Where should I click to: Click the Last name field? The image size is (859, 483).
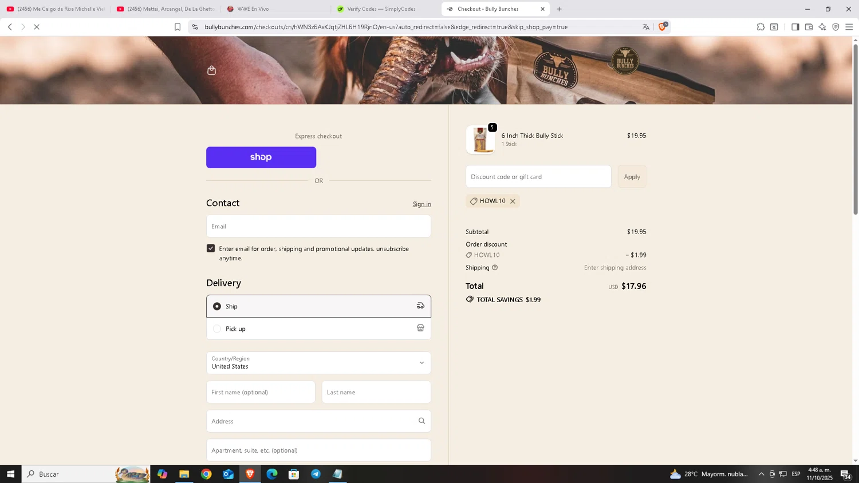click(x=376, y=392)
